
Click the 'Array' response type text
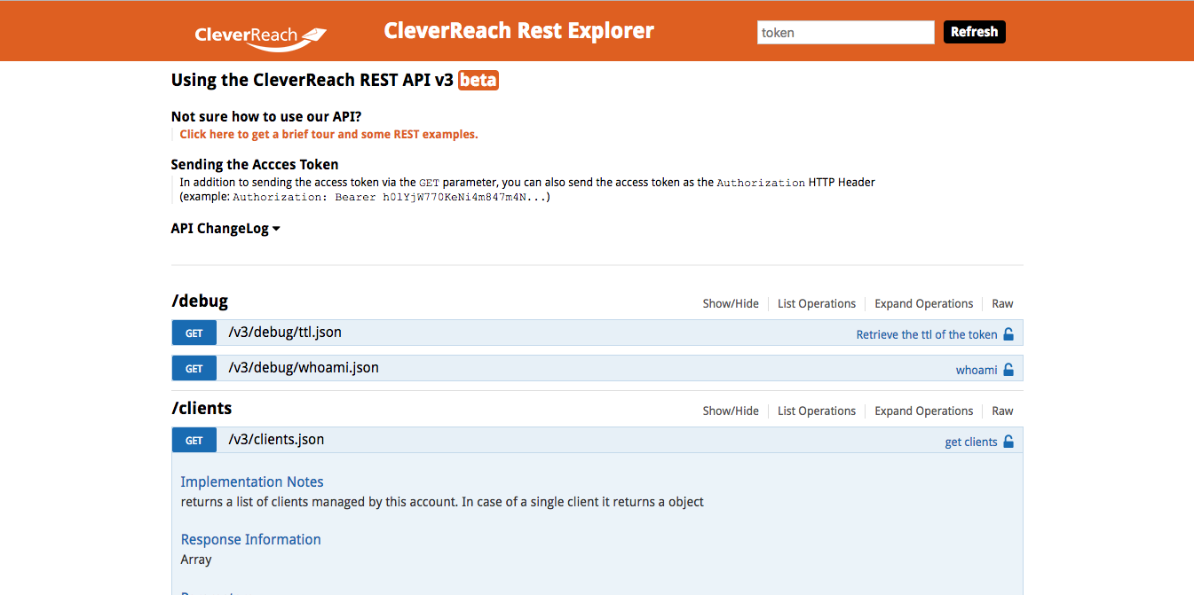click(x=196, y=560)
